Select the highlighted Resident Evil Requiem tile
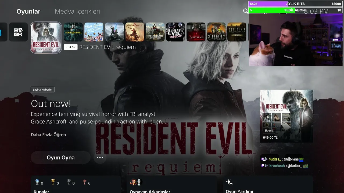Screen dimensions: 344x193 click(46, 38)
